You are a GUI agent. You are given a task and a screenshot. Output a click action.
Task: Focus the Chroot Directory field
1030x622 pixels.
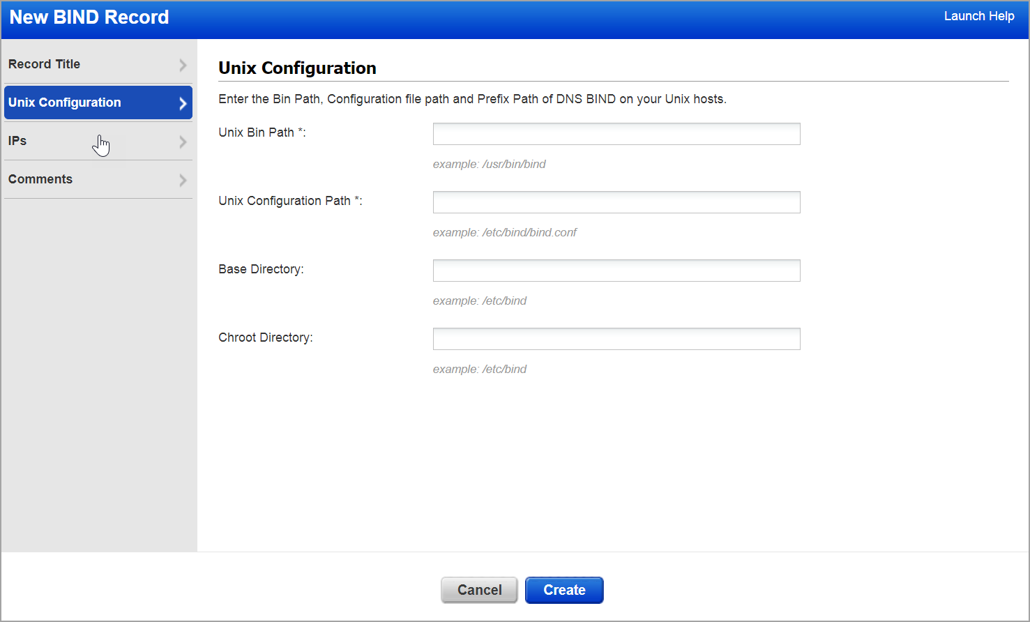pyautogui.click(x=616, y=339)
